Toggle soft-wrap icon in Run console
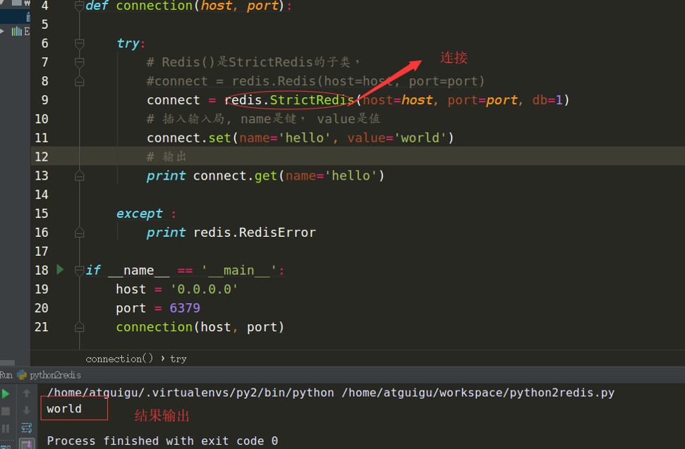 click(27, 428)
